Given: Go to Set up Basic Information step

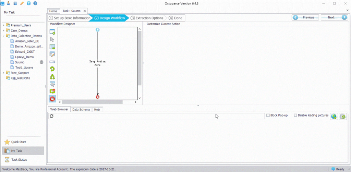Looking at the screenshot, I should (x=70, y=18).
